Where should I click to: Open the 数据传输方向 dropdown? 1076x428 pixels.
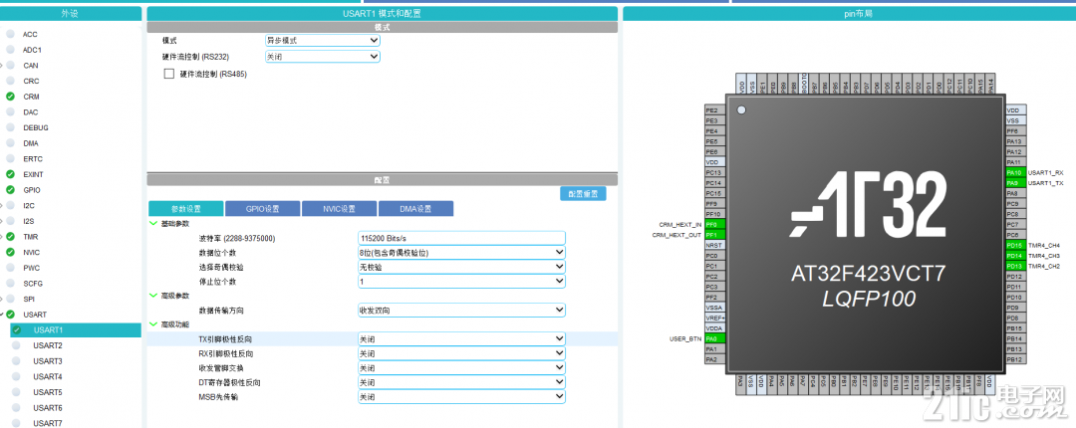point(462,310)
